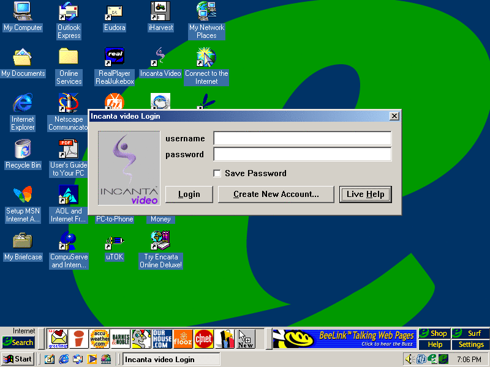Image resolution: width=490 pixels, height=367 pixels.
Task: Click Create New Account button
Action: (x=276, y=195)
